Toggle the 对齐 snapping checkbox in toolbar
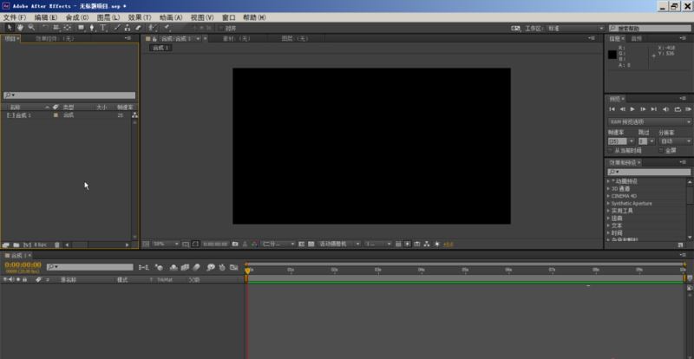Viewport: 694px width, 359px height. pos(222,28)
